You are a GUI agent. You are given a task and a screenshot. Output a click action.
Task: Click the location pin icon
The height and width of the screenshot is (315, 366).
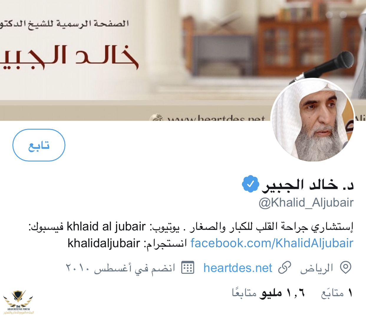(345, 268)
